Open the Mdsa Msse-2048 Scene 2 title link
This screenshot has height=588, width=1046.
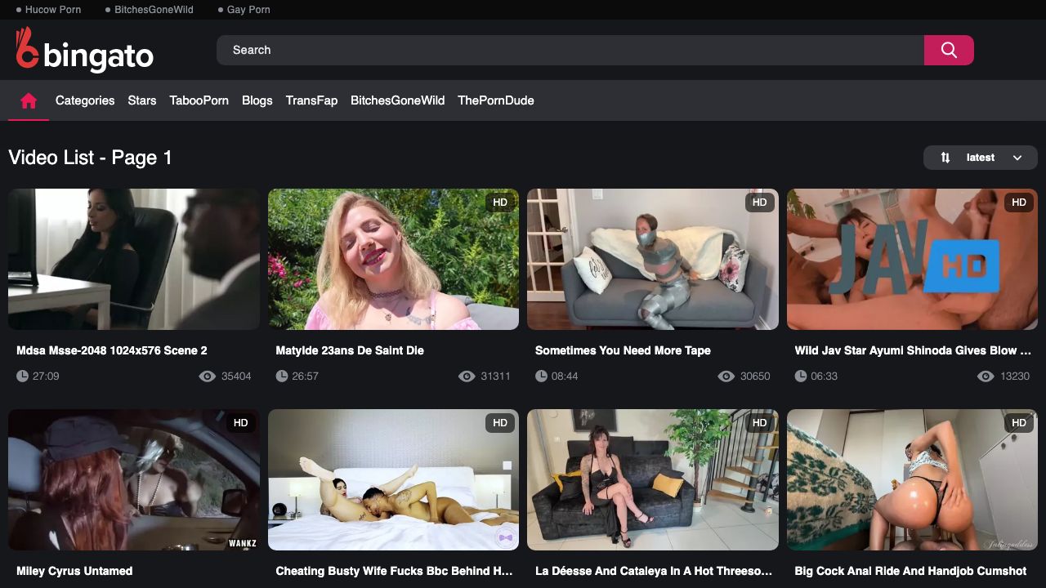click(x=112, y=350)
